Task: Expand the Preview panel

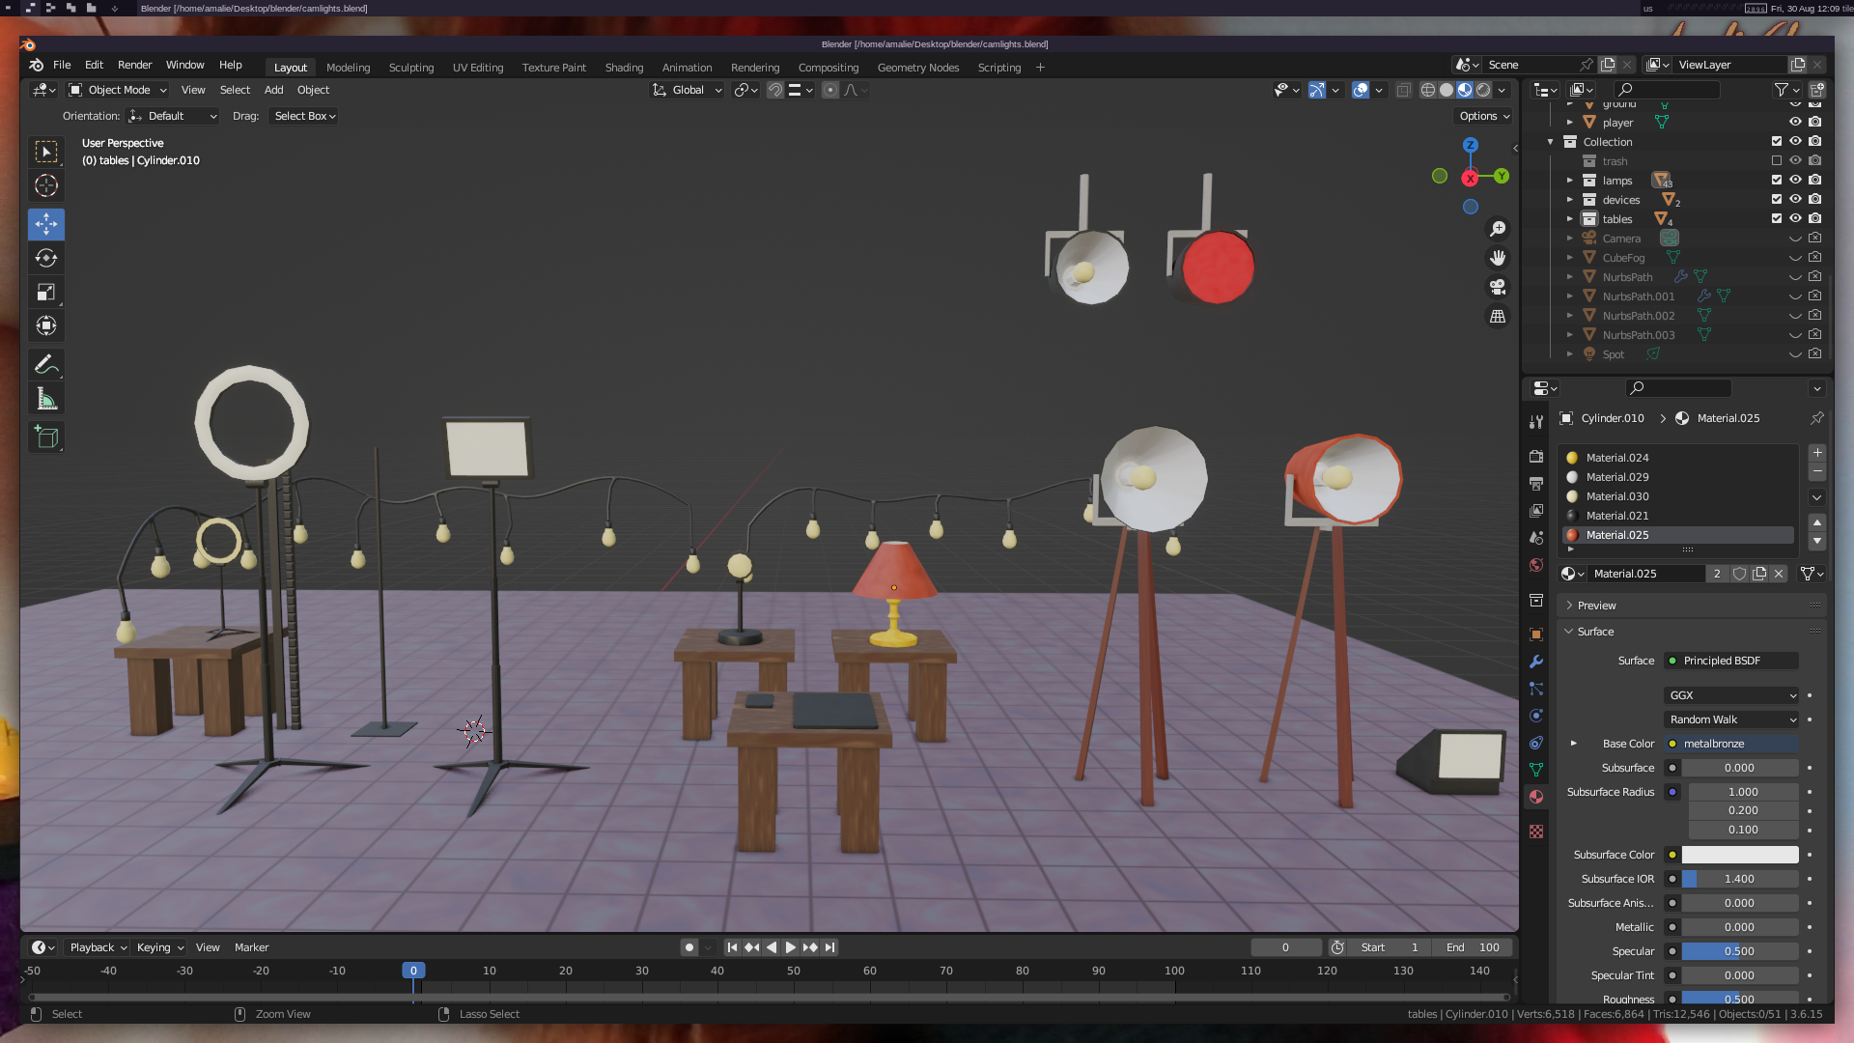Action: coord(1596,606)
